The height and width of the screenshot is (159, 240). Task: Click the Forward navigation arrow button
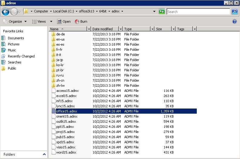pyautogui.click(x=14, y=11)
